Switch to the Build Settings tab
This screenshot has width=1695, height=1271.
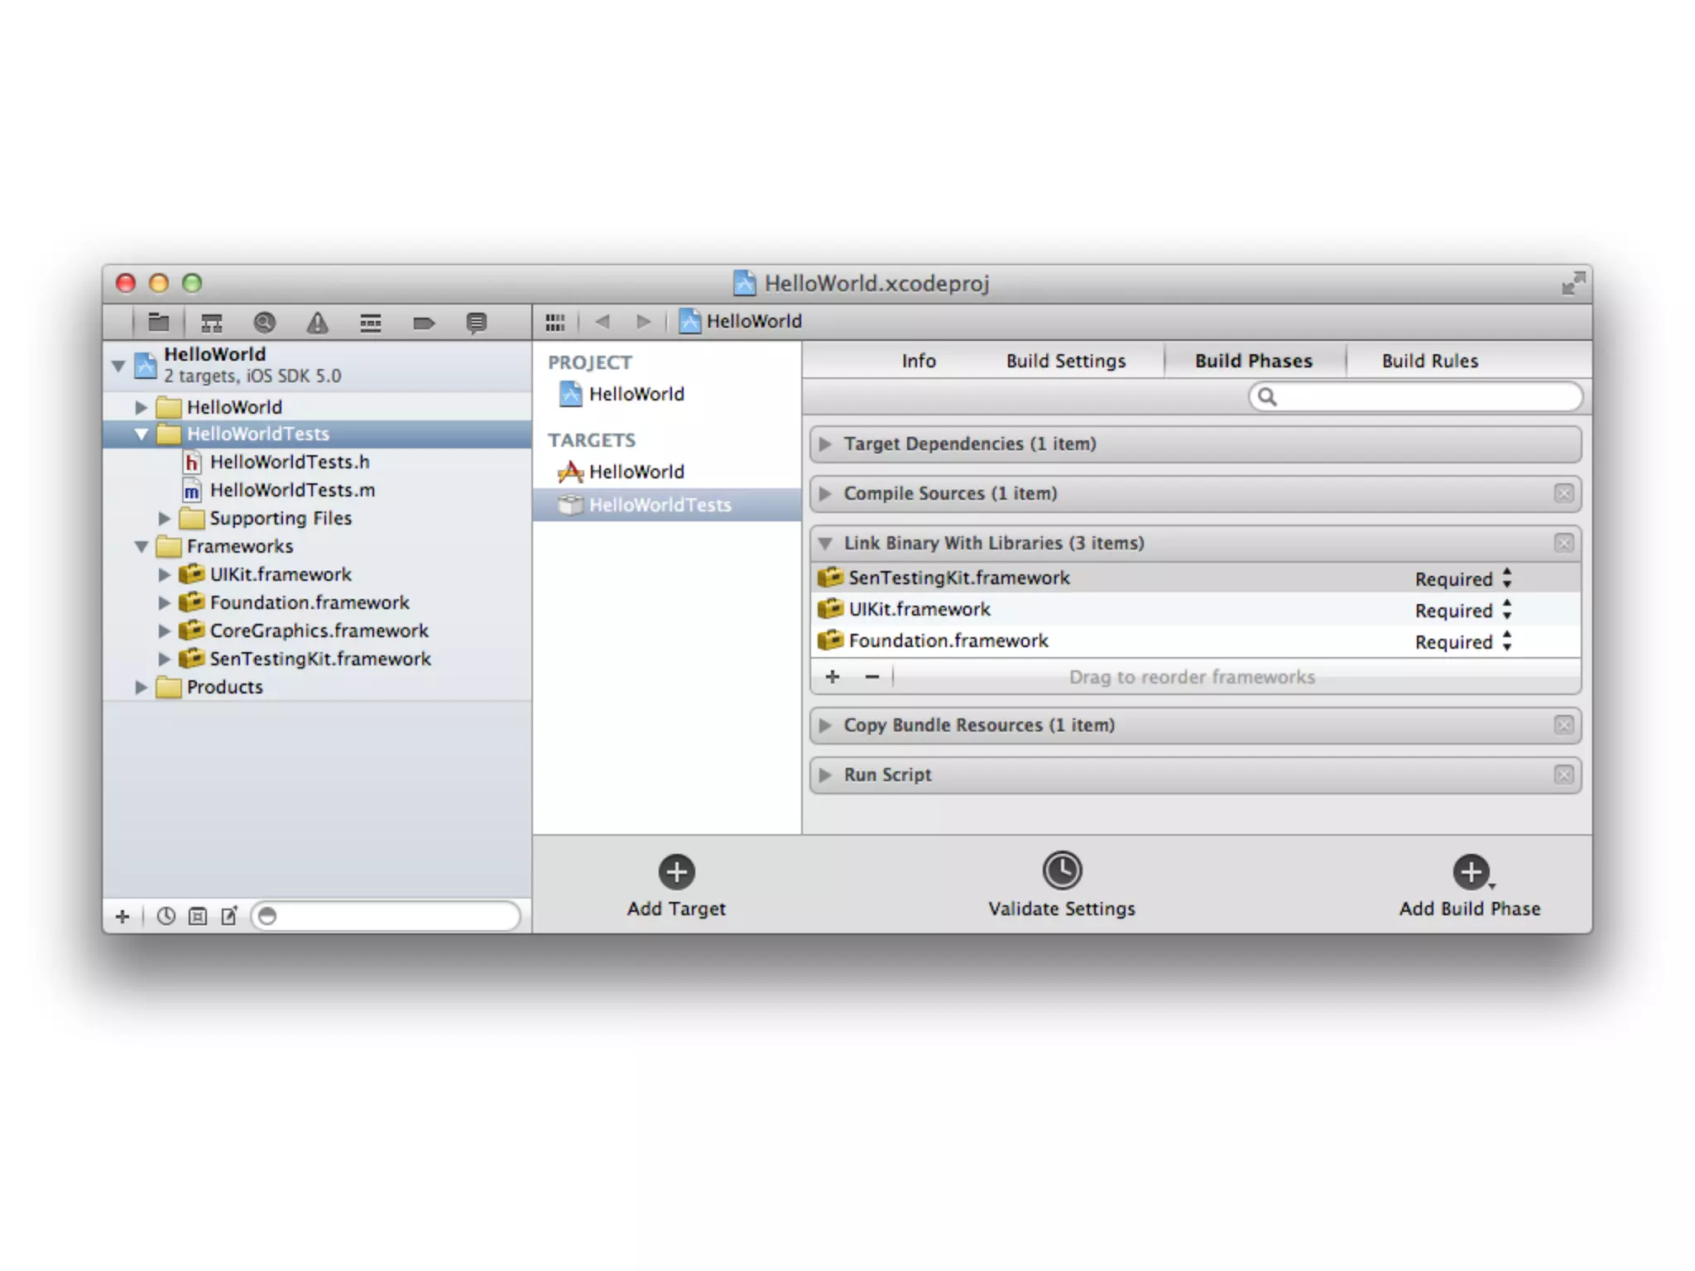[1065, 361]
